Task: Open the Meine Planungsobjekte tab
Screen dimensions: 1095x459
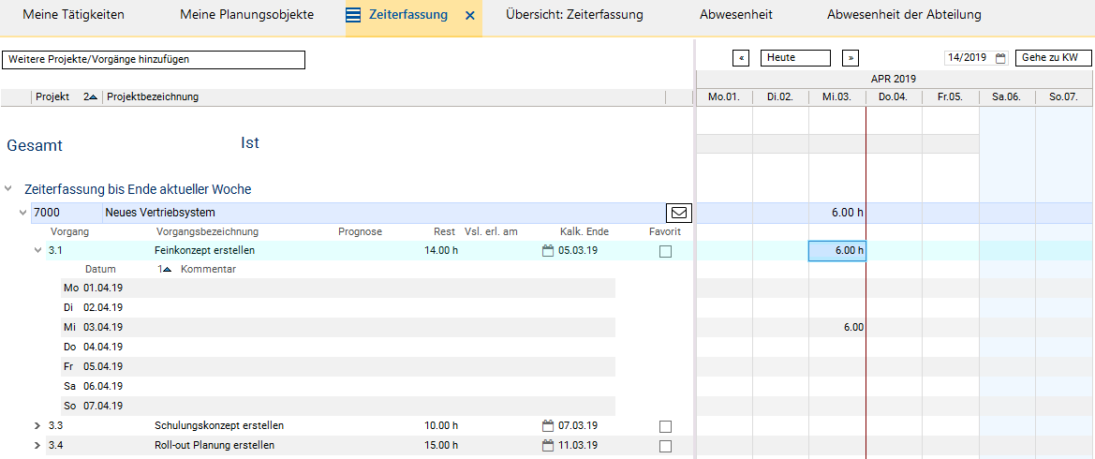Action: pos(247,15)
